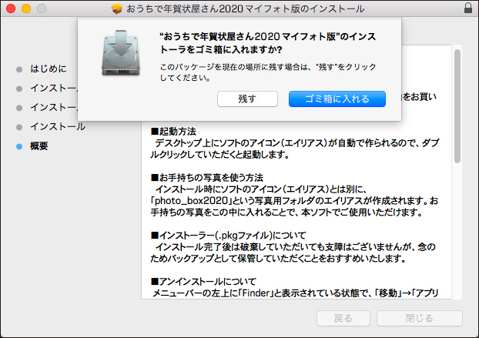Click the lock icon in title bar
This screenshot has height=338, width=479.
pos(468,8)
